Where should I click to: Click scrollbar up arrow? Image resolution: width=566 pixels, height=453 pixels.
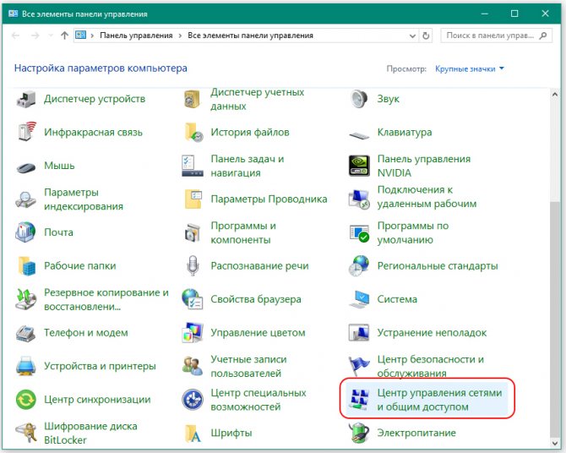pyautogui.click(x=555, y=95)
